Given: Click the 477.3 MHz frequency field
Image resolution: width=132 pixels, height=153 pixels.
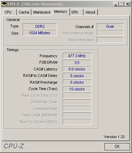Looking at the screenshot, I should pyautogui.click(x=77, y=56).
